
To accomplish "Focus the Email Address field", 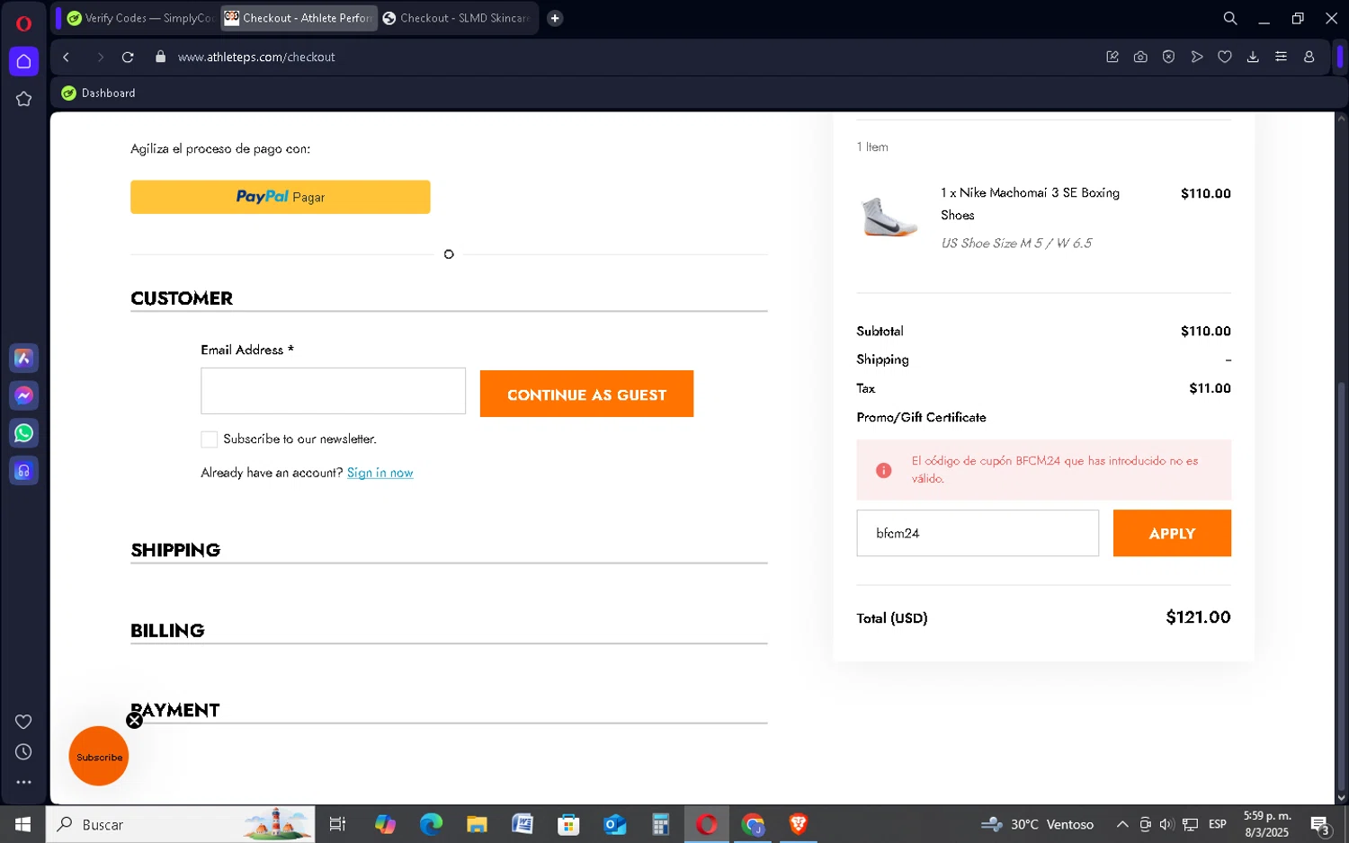I will pos(333,391).
